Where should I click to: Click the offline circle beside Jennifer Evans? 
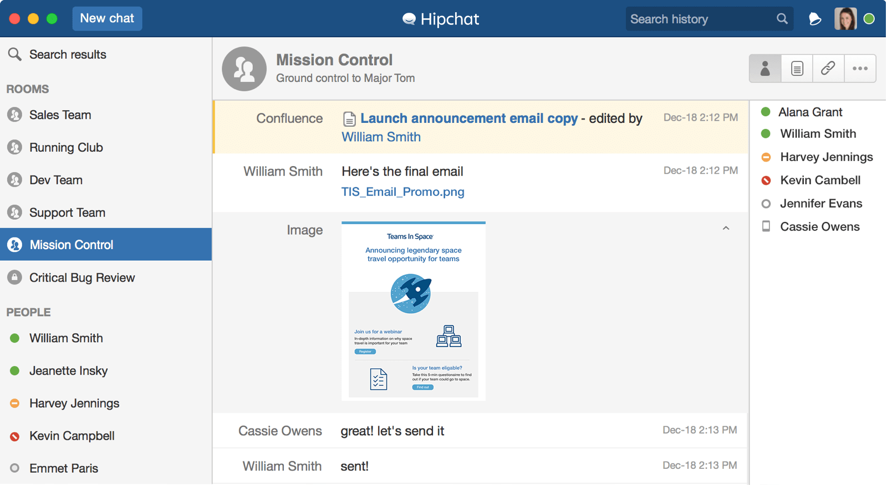coord(766,204)
